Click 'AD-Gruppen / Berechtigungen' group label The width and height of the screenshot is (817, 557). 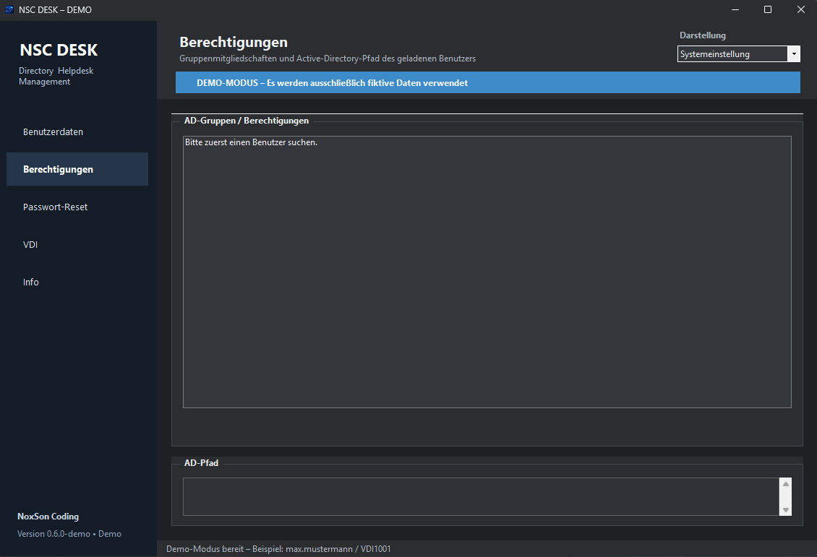pos(247,120)
